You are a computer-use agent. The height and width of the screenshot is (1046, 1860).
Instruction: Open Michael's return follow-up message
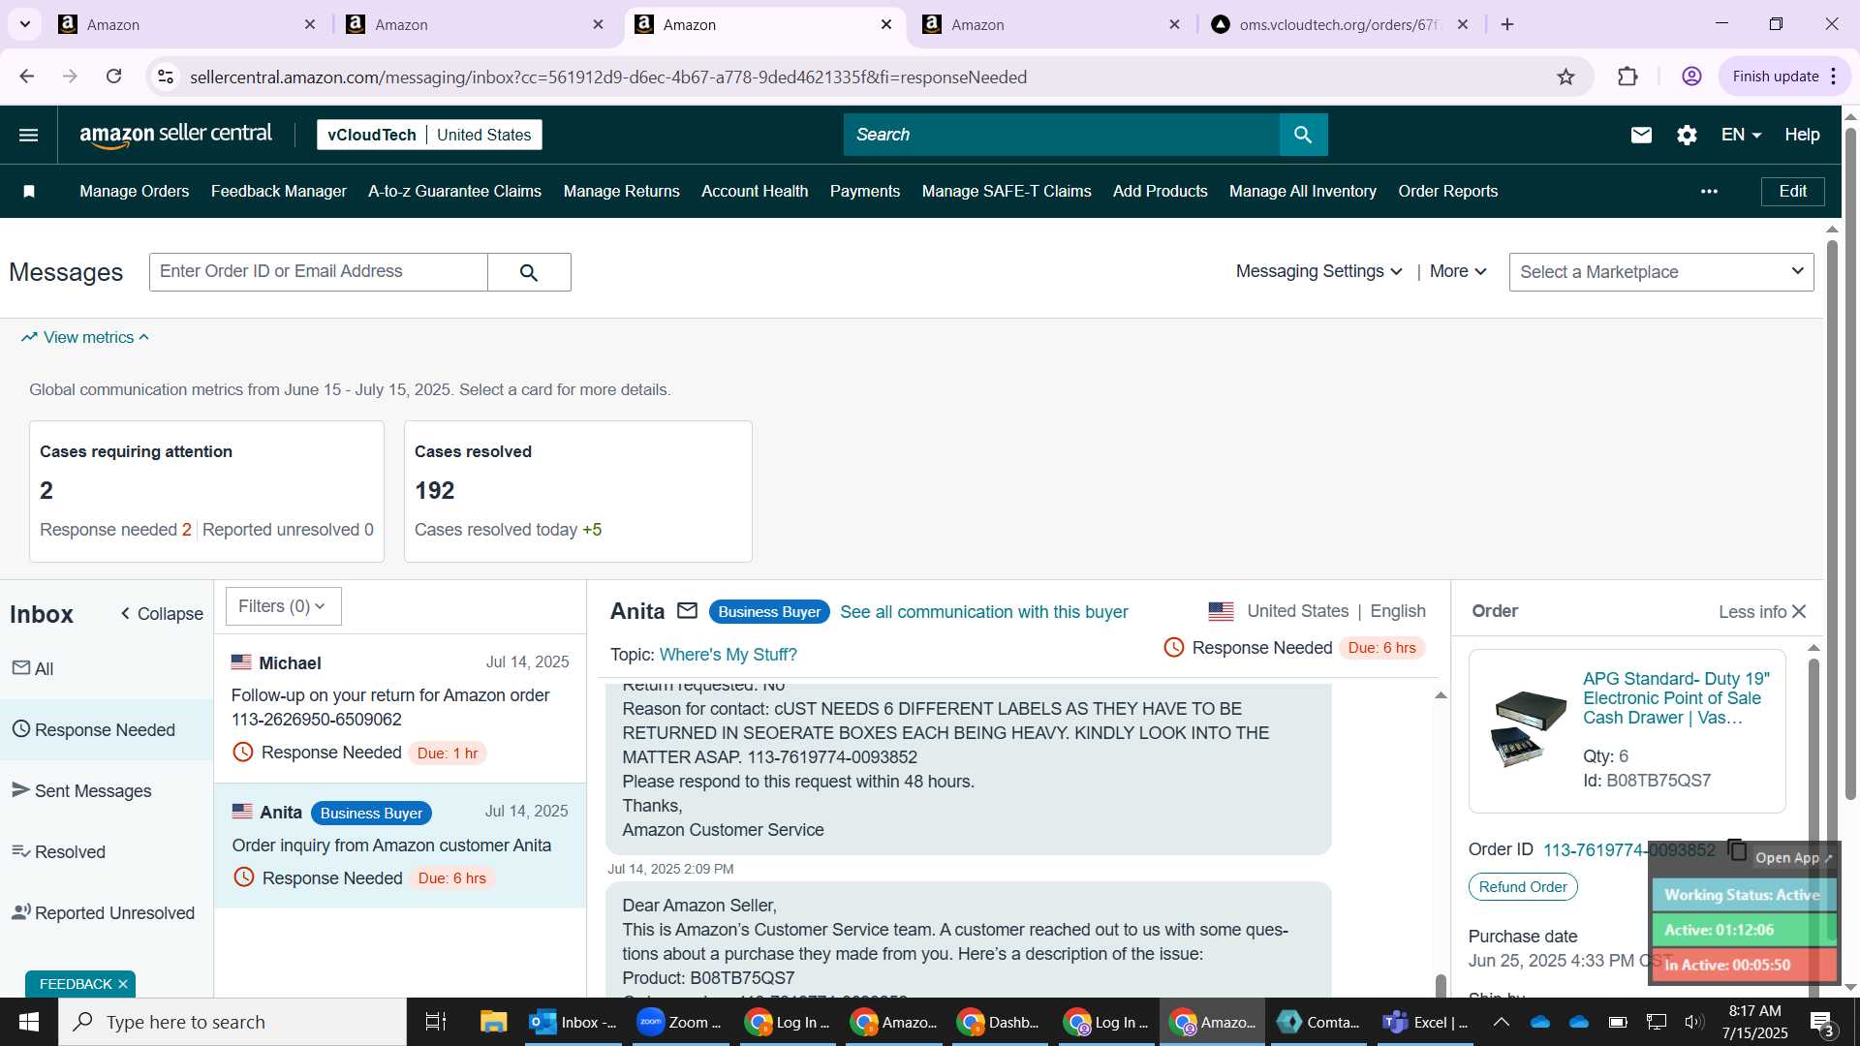(400, 708)
